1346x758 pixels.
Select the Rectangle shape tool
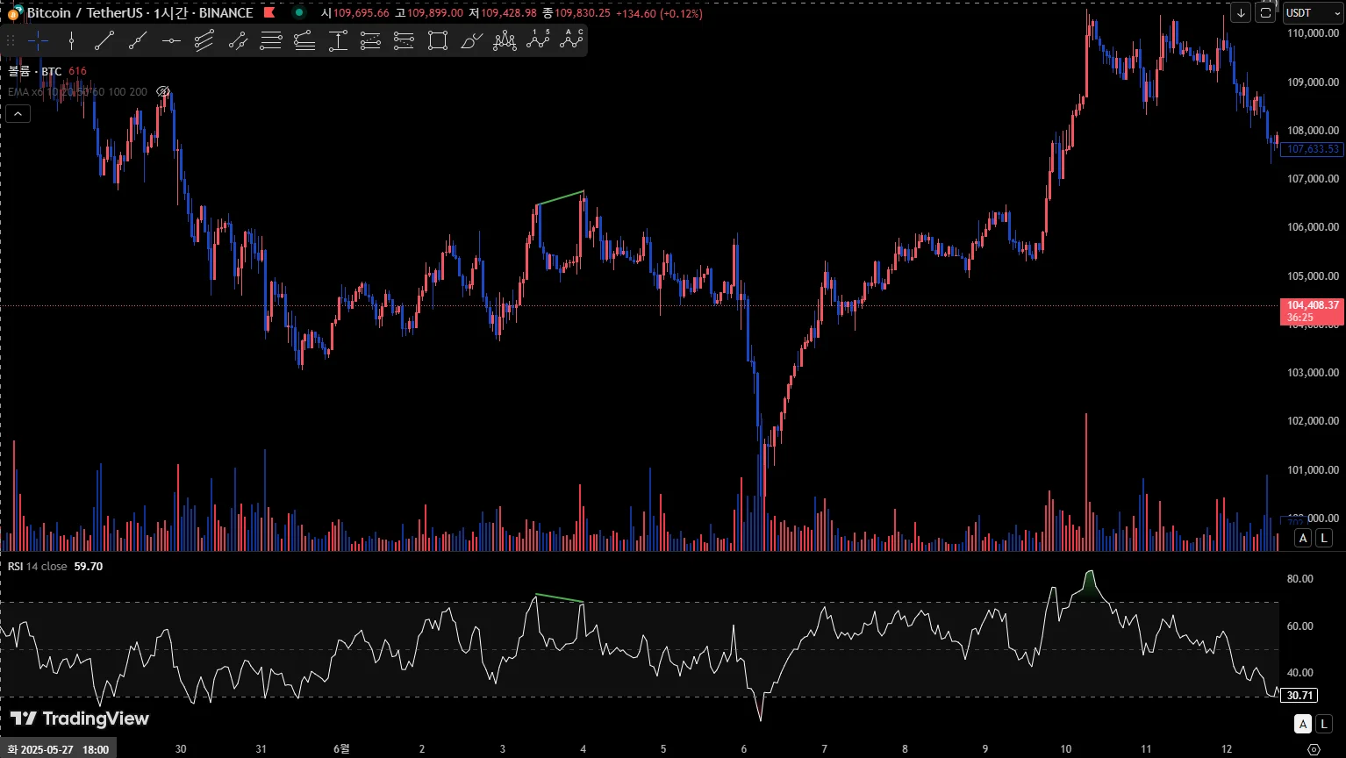(x=438, y=40)
